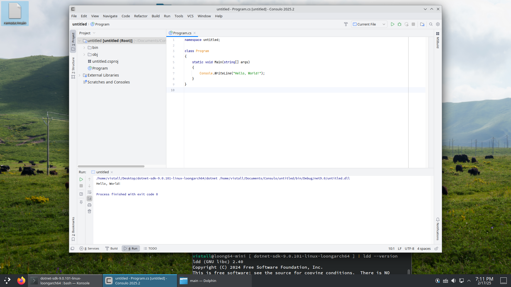This screenshot has height=287, width=511.
Task: Click cursor position 10:1 in status bar
Action: (x=391, y=248)
